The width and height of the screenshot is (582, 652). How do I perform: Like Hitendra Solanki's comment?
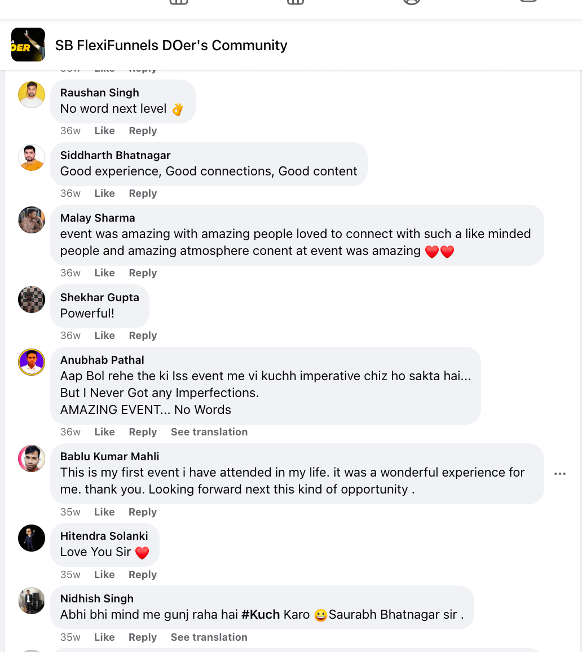pyautogui.click(x=104, y=575)
